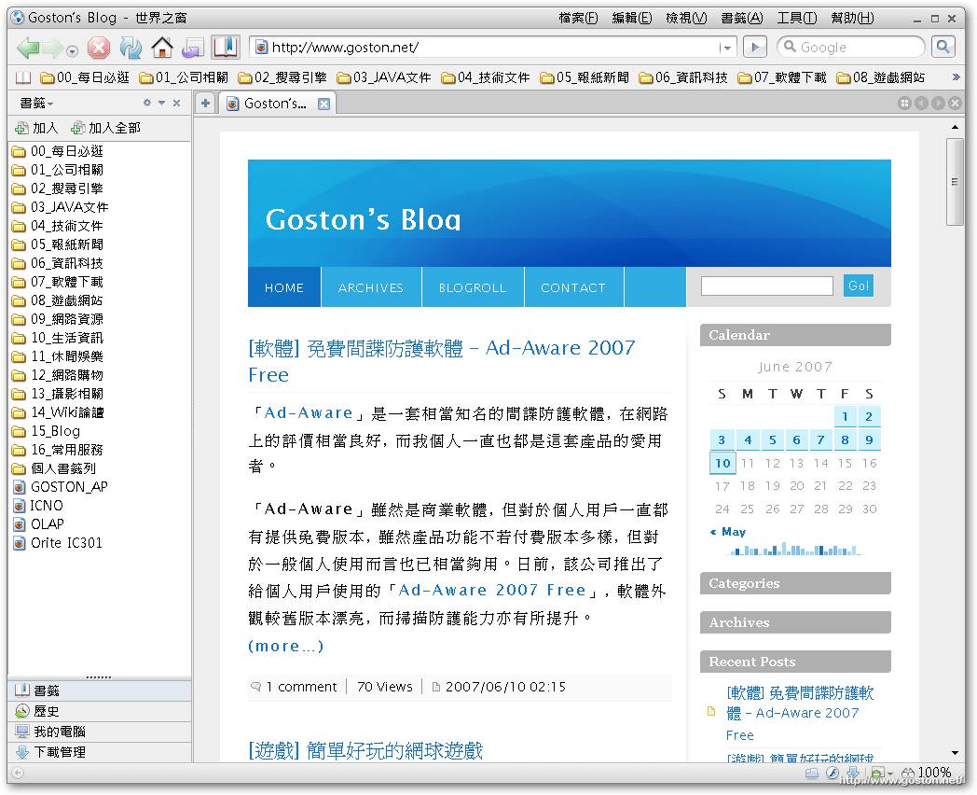Image resolution: width=977 pixels, height=795 pixels.
Task: Click the blue download arrow in status bar
Action: (852, 774)
